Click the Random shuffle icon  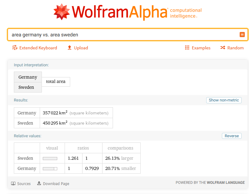click(x=223, y=47)
